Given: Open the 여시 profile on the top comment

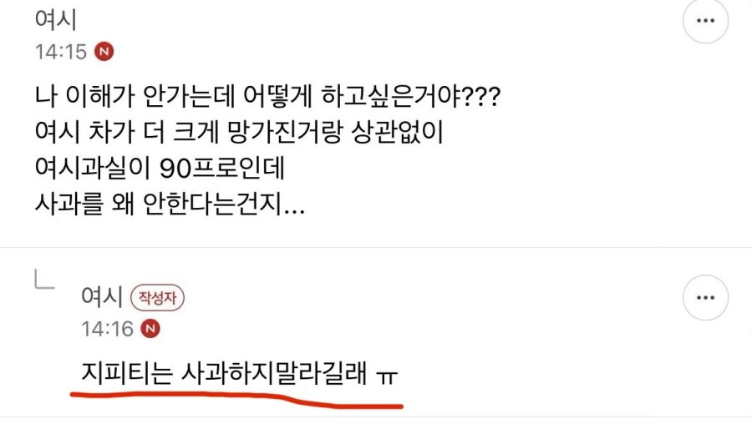Looking at the screenshot, I should click(56, 20).
